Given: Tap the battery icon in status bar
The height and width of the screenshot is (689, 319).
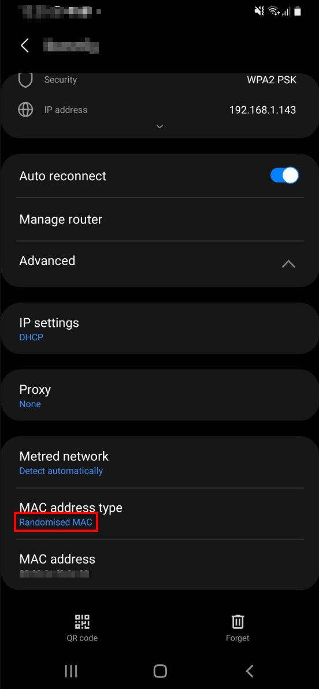Looking at the screenshot, I should click(x=298, y=12).
